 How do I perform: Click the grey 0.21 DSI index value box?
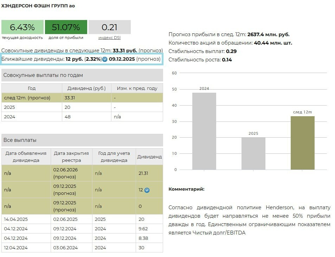point(109,27)
